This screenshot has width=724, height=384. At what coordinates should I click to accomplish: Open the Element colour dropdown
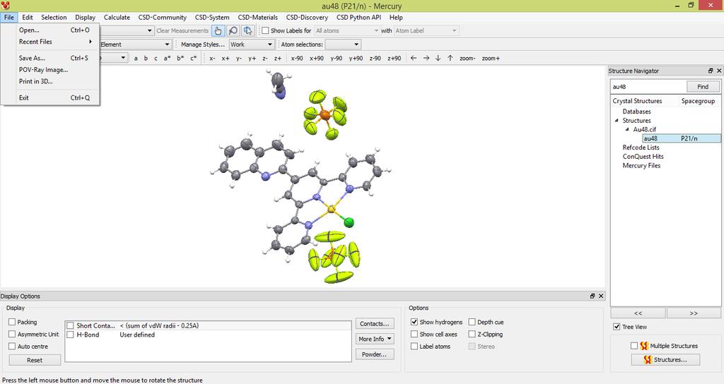coord(135,44)
